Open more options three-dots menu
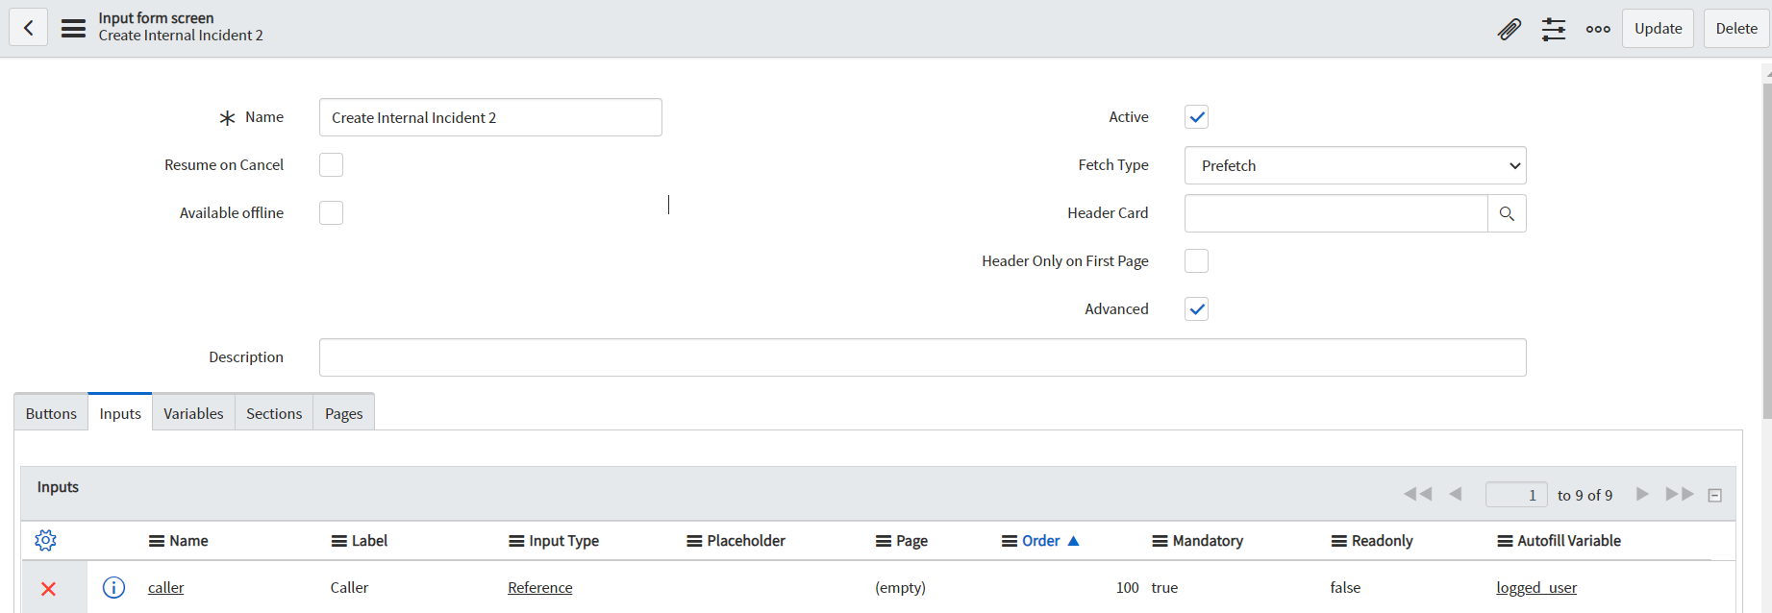The image size is (1772, 613). 1598,29
